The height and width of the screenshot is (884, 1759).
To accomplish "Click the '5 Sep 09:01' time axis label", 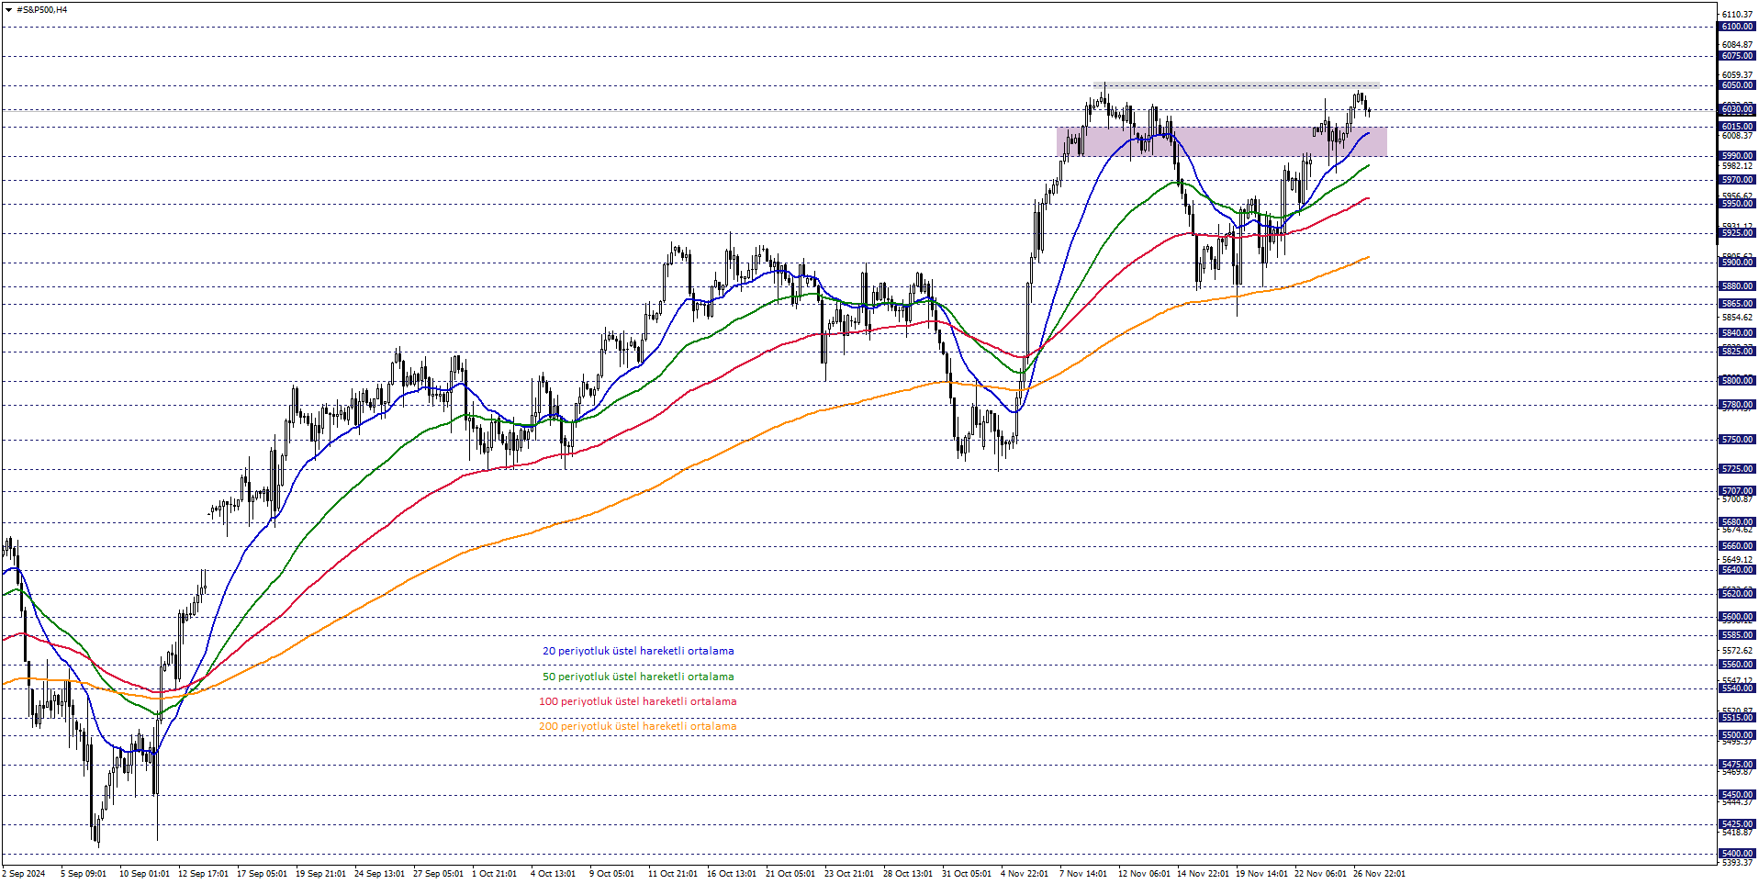I will pos(84,874).
